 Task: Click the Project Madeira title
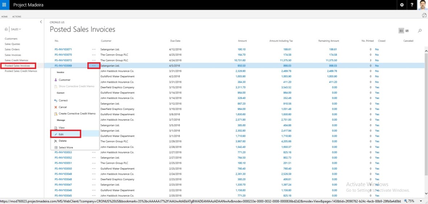click(x=28, y=5)
